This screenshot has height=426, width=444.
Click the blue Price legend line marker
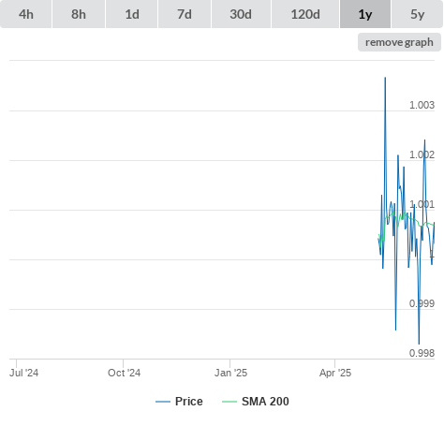[163, 402]
